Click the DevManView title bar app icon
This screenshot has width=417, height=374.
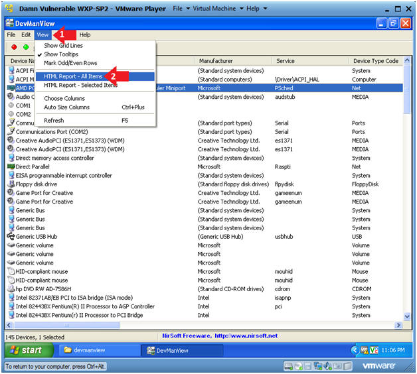click(9, 23)
